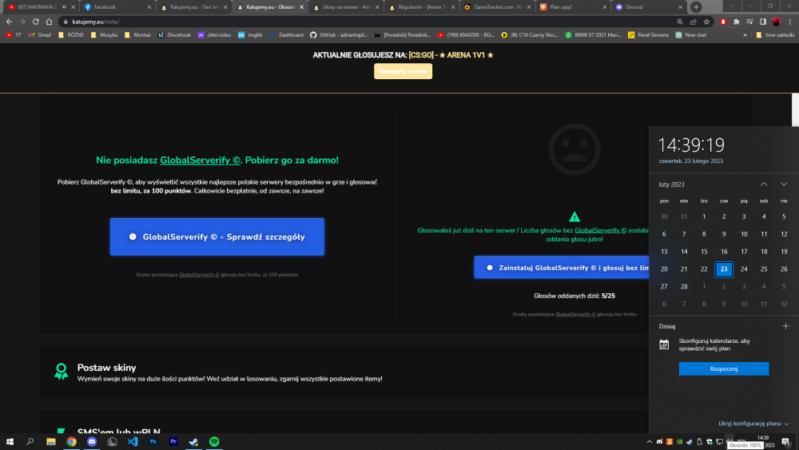Open GlobalServerify link in green heading
The image size is (799, 450).
pyautogui.click(x=200, y=160)
